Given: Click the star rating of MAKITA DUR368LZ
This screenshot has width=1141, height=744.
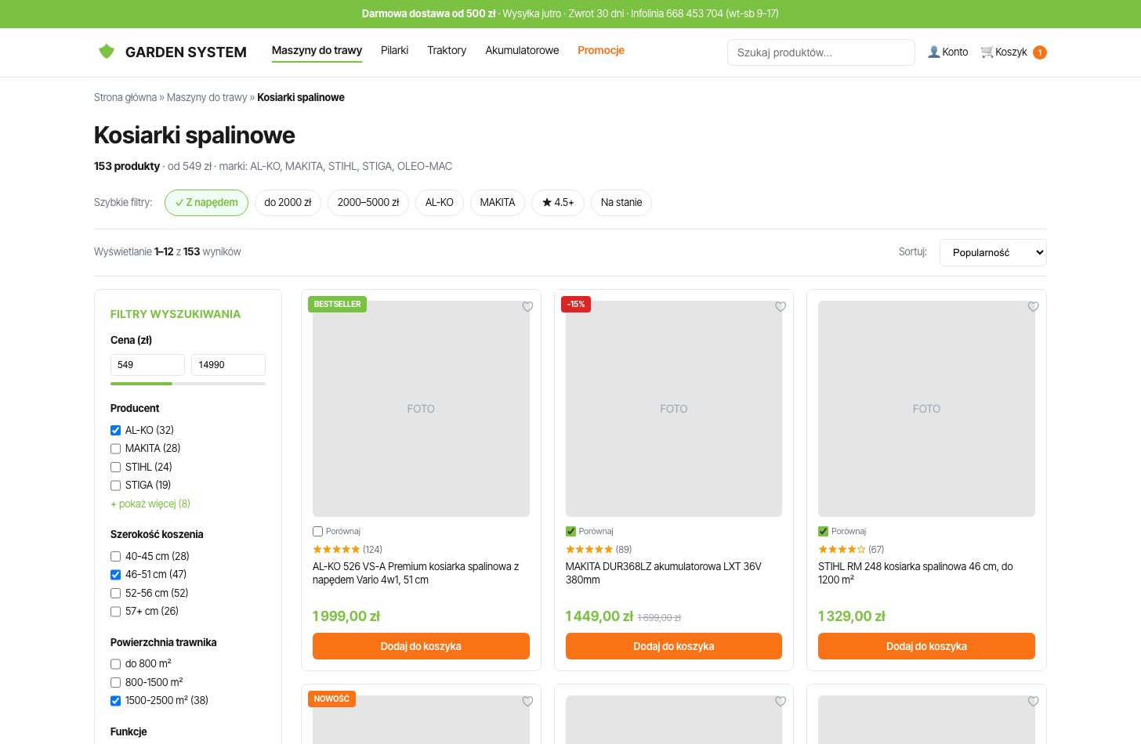Looking at the screenshot, I should click(589, 550).
